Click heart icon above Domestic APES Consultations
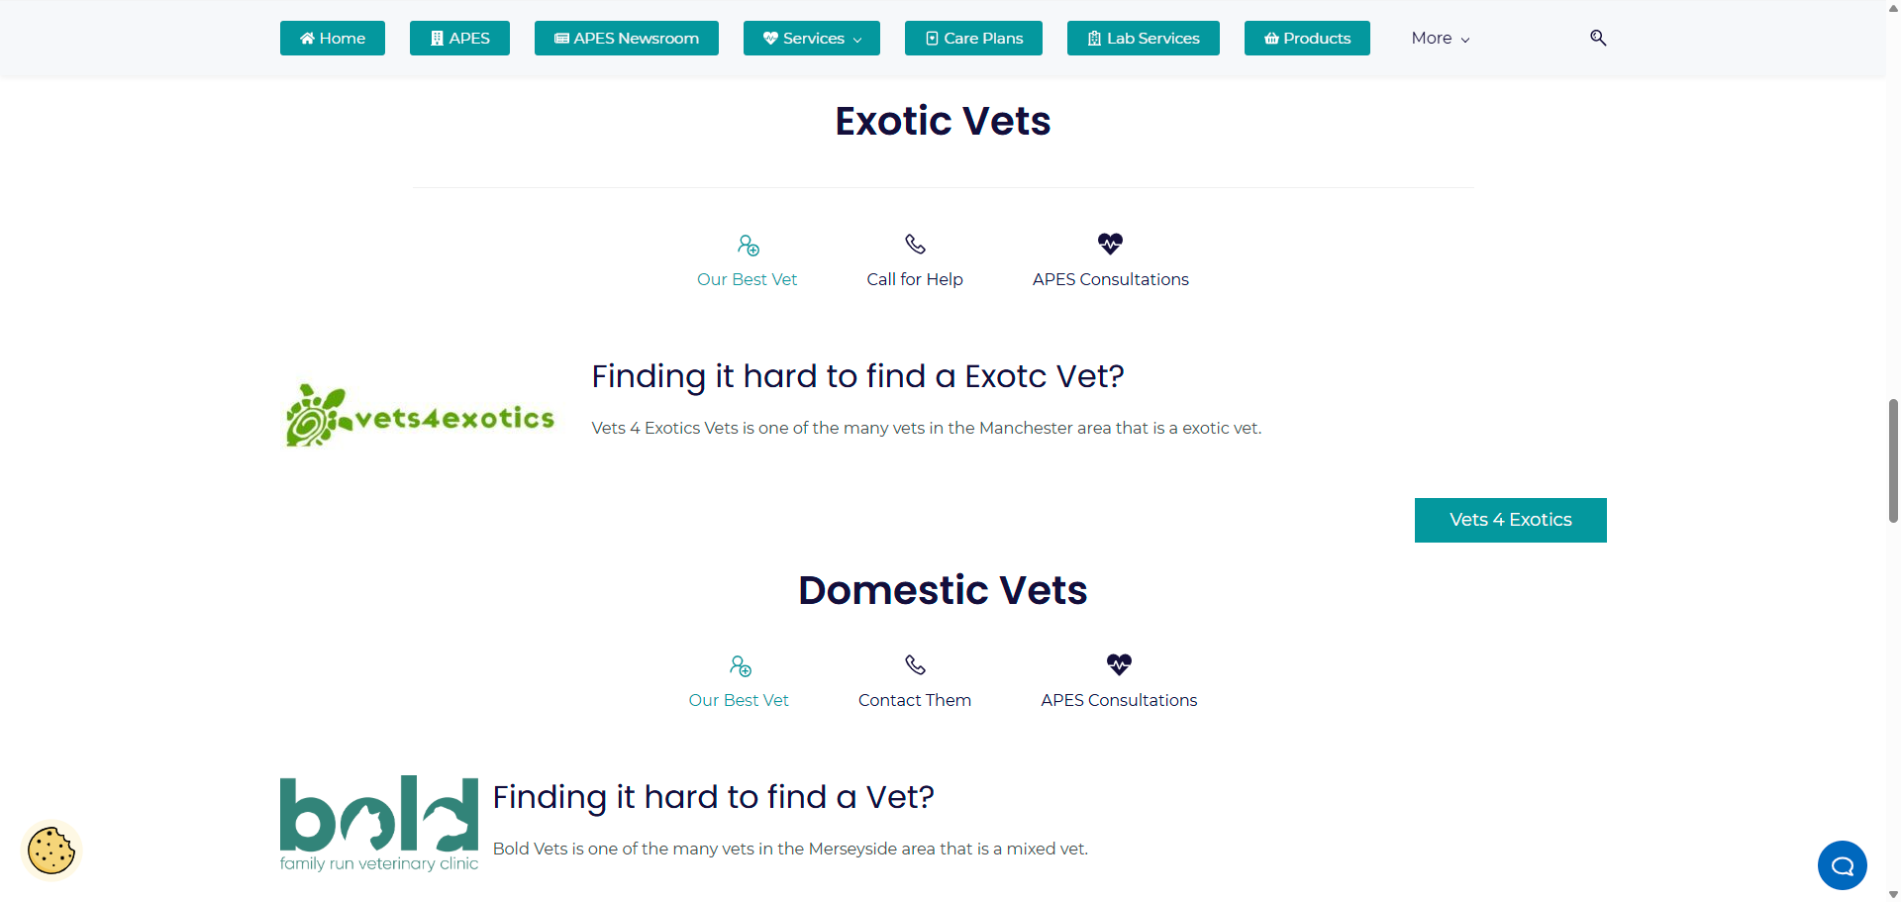Image resolution: width=1901 pixels, height=902 pixels. coord(1119,664)
